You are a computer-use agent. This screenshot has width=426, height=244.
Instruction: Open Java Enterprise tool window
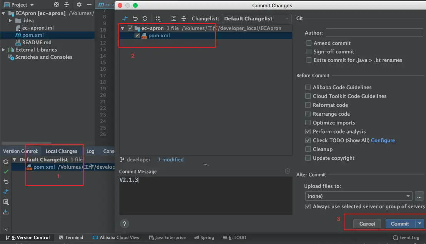click(x=167, y=237)
